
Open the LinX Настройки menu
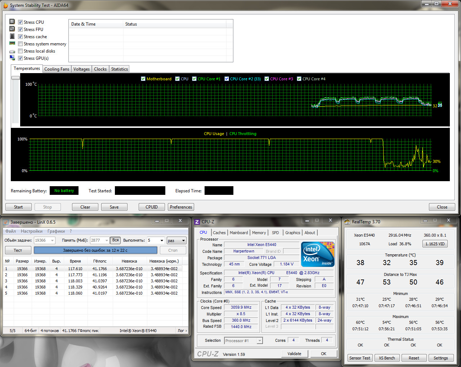click(x=32, y=231)
